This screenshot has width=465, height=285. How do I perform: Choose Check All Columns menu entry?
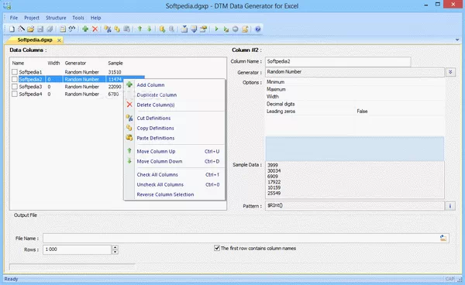tap(174, 174)
